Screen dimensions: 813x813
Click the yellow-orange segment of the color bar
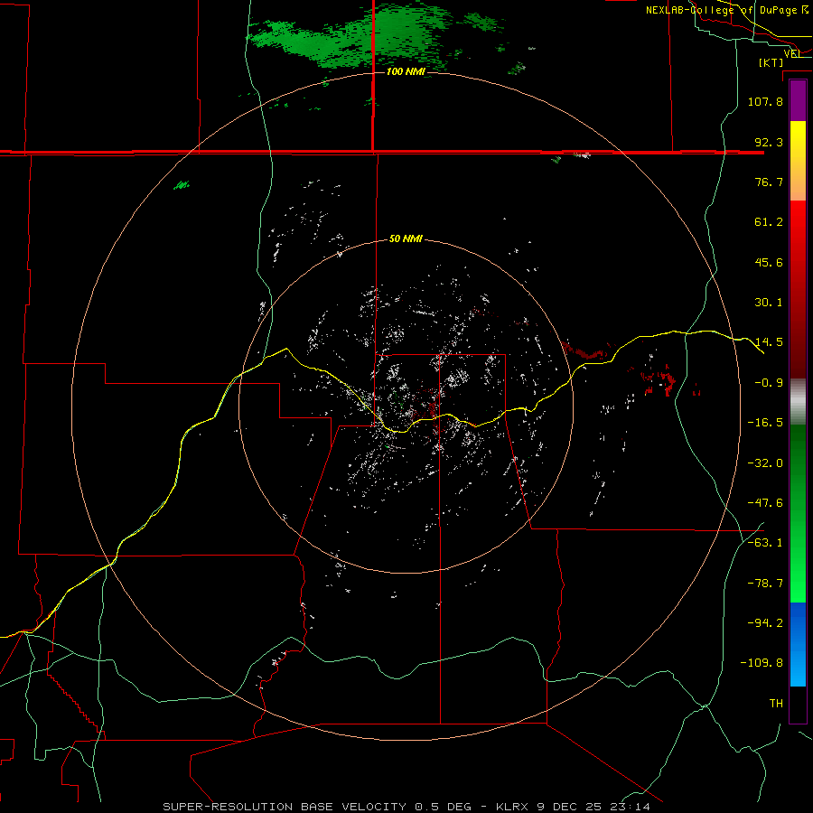(798, 161)
